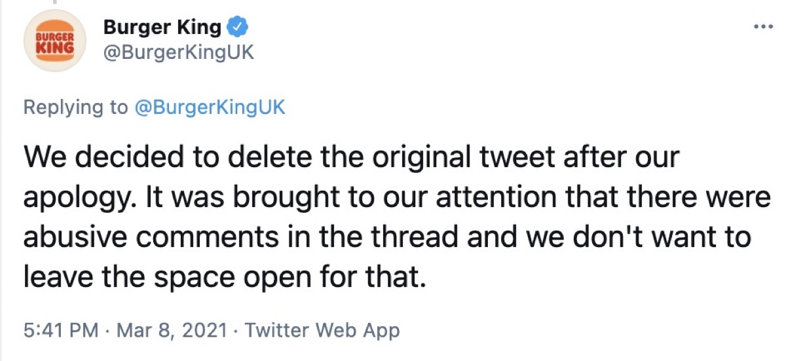Click the @BurgerKingUK handle under the name
The height and width of the screenshot is (361, 786).
click(x=178, y=54)
